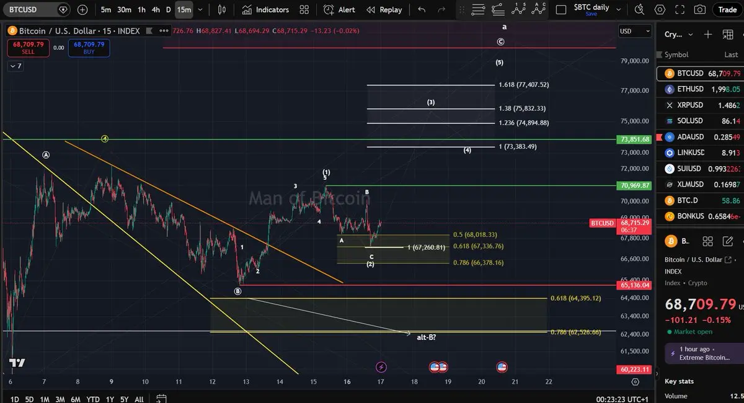Open indicator templates grid icon

[x=304, y=10]
